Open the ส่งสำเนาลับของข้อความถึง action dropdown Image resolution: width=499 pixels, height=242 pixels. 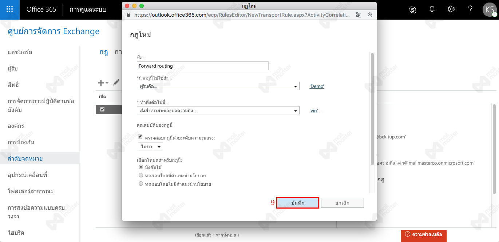[218, 110]
